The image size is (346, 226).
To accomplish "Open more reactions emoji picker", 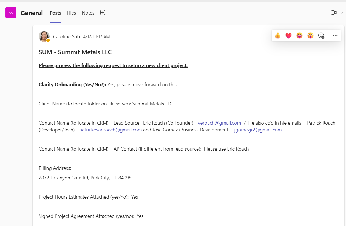I will [321, 36].
